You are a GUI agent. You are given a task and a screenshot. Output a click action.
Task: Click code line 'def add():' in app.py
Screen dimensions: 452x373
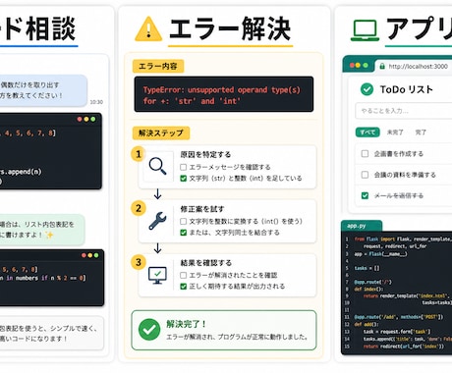pyautogui.click(x=367, y=324)
